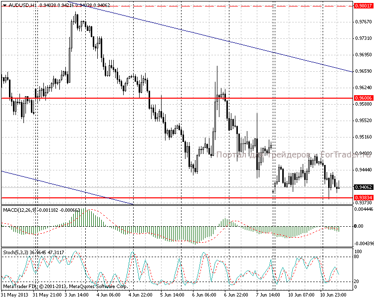This screenshot has height=299, width=374.
Task: Click the 0.96240 price axis value
Action: (x=364, y=88)
